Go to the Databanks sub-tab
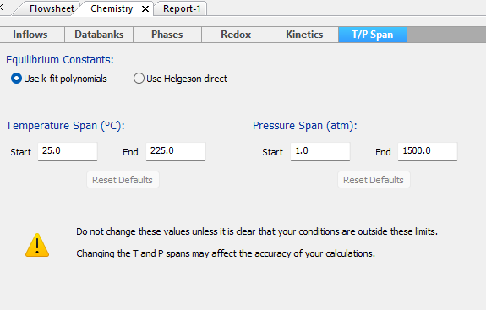This screenshot has width=486, height=310. (99, 35)
